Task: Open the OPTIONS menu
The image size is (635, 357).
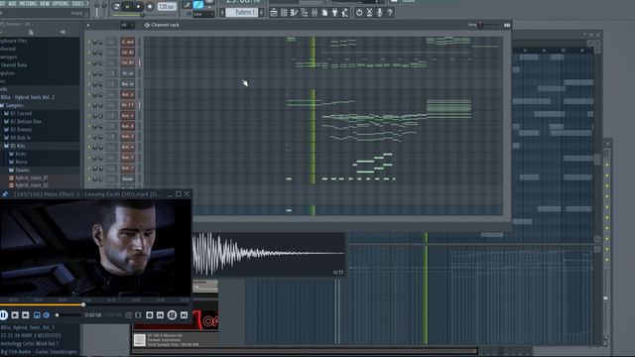Action: tap(61, 3)
